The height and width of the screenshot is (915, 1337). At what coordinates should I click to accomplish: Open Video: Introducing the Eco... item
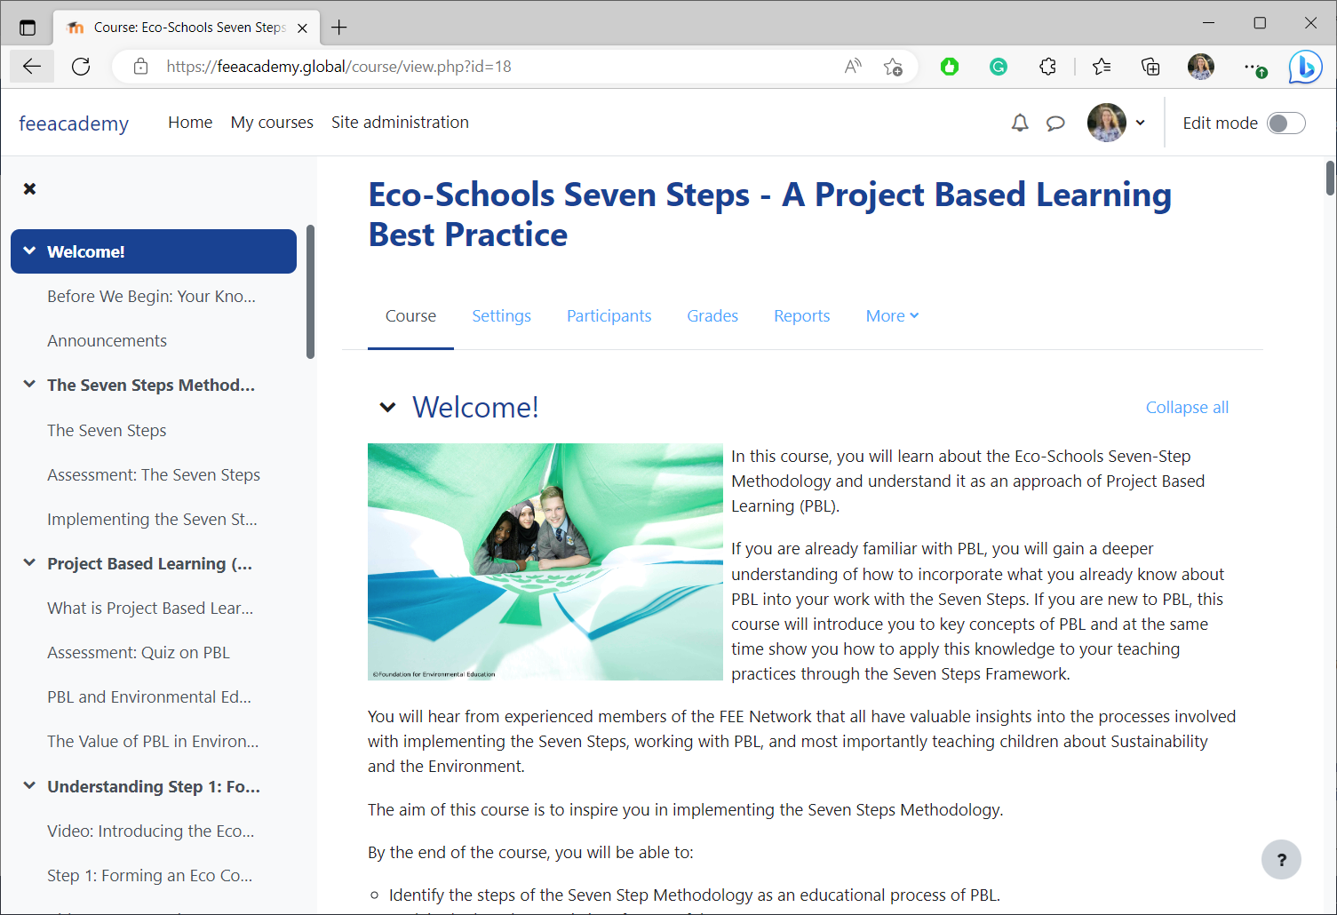[150, 831]
